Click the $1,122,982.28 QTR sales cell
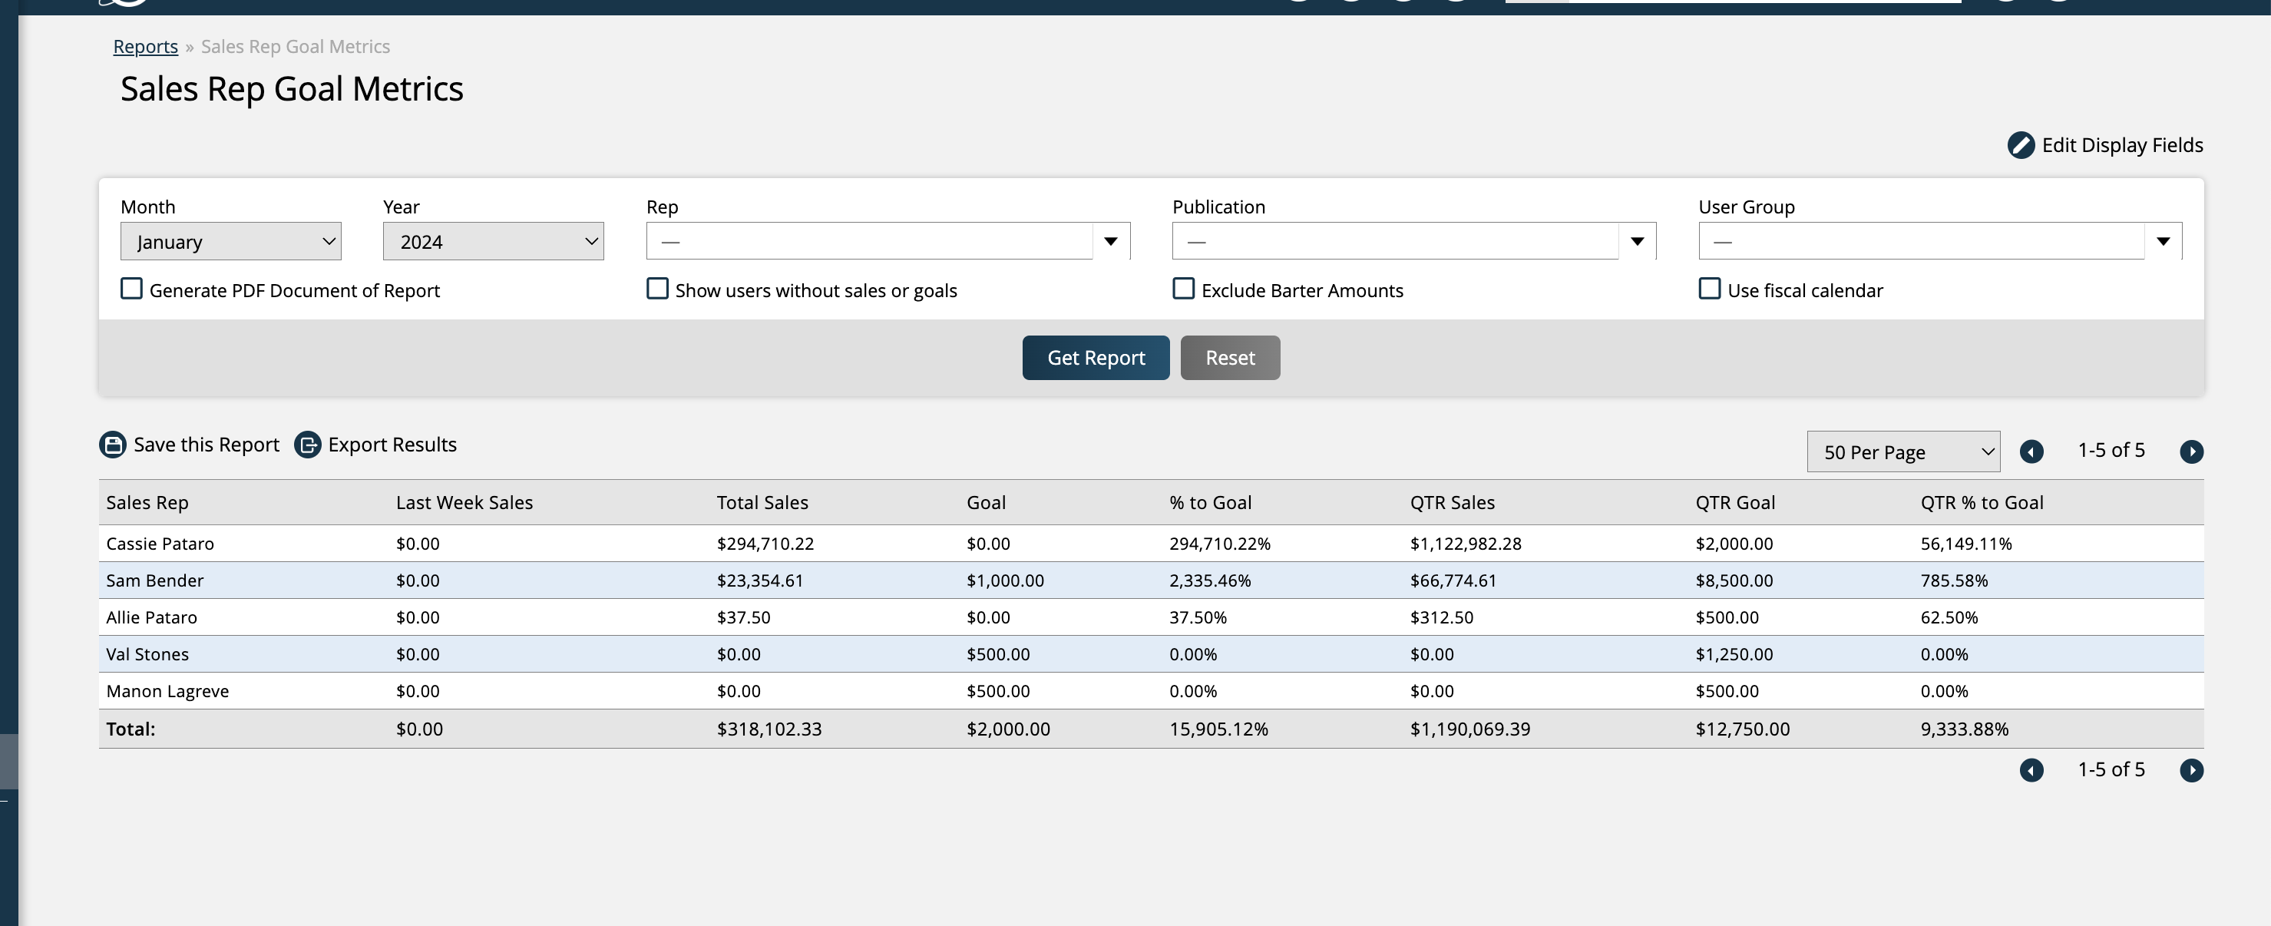Viewport: 2271px width, 926px height. (1465, 544)
